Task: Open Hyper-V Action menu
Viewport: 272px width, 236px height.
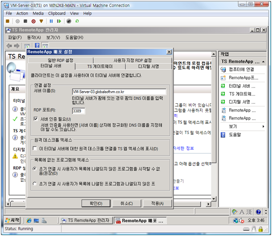Action: tap(22, 13)
